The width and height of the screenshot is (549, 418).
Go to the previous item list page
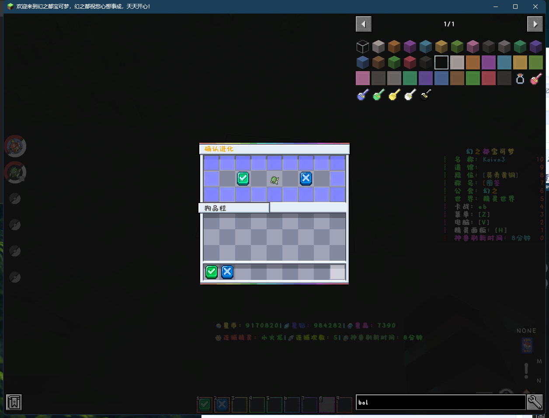point(363,24)
